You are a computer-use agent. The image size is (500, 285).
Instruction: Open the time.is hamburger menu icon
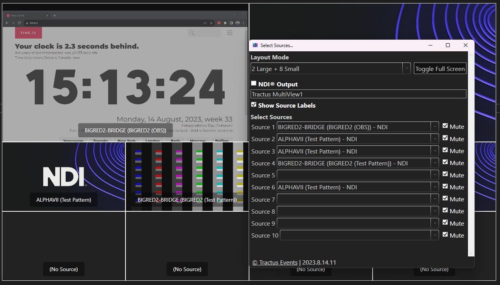tap(230, 33)
